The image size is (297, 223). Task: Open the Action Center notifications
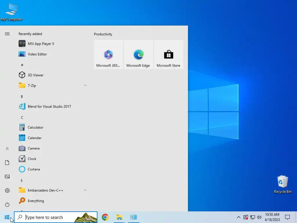tap(287, 217)
